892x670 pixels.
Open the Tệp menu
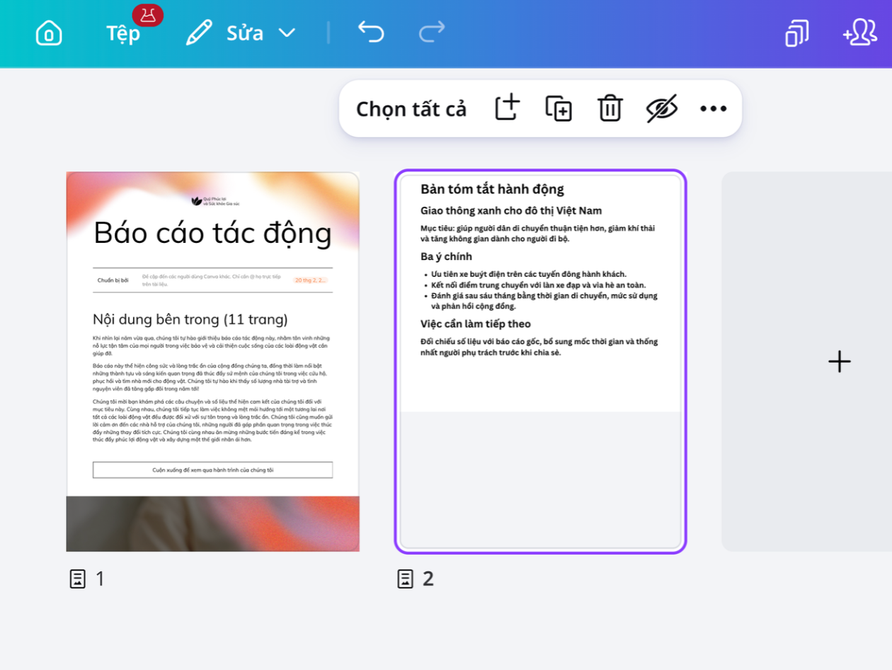click(x=123, y=33)
